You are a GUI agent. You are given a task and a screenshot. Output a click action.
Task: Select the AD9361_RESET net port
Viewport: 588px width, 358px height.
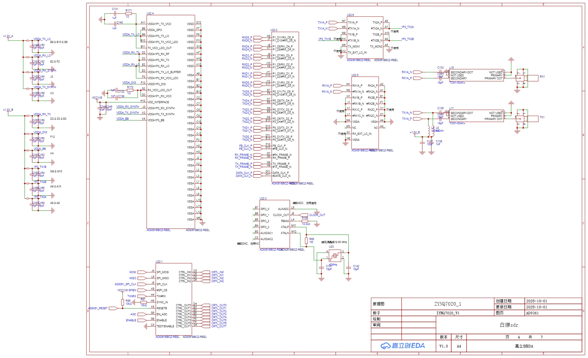tap(114, 308)
